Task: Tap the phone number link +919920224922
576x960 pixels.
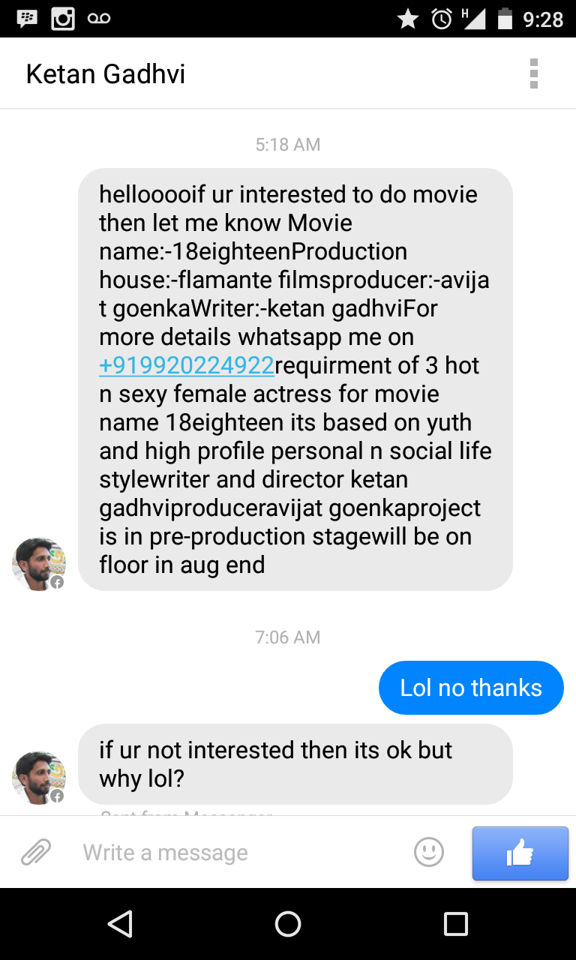Action: tap(187, 365)
